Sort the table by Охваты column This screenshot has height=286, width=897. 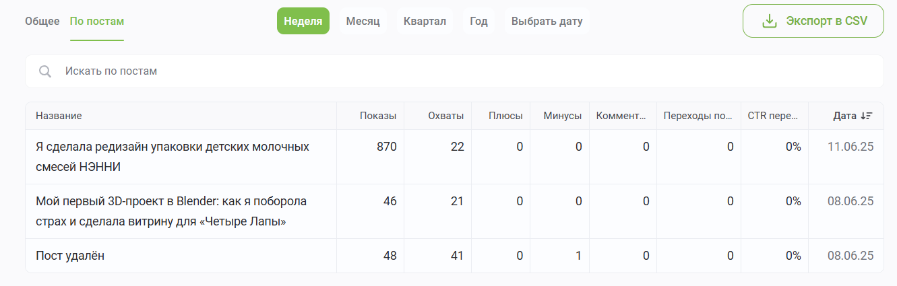click(x=445, y=116)
